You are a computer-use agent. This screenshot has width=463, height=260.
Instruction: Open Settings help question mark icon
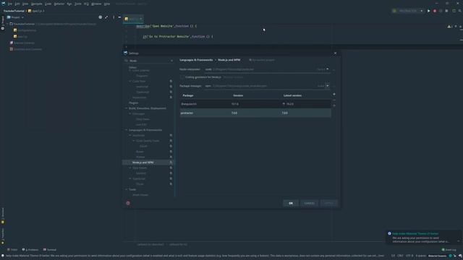(128, 203)
